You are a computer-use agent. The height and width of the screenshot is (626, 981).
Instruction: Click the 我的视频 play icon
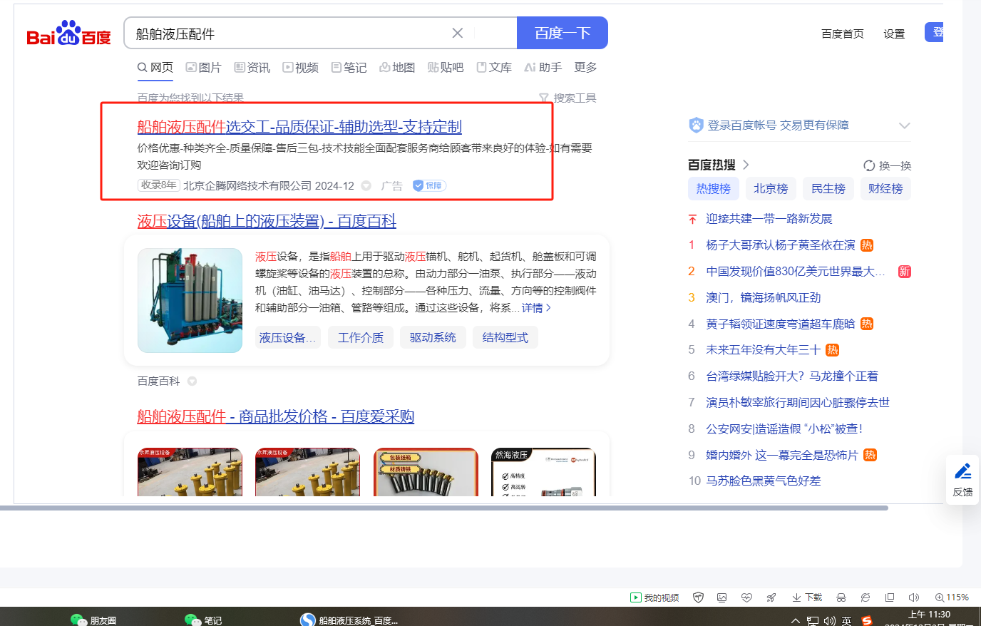635,597
